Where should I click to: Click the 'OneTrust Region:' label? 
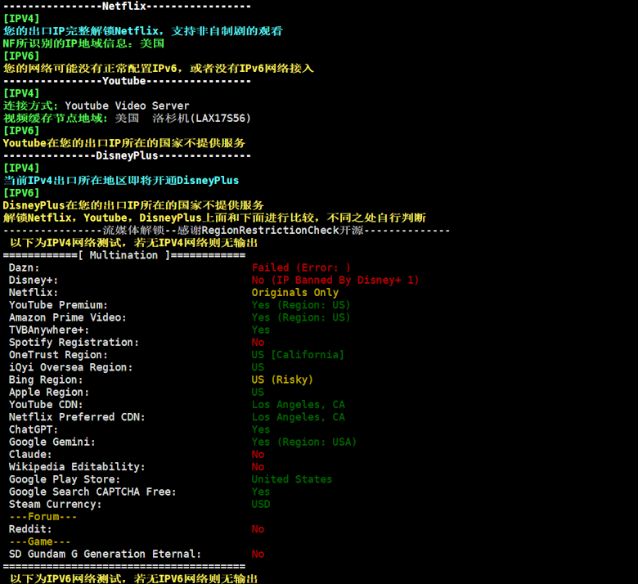(x=58, y=355)
